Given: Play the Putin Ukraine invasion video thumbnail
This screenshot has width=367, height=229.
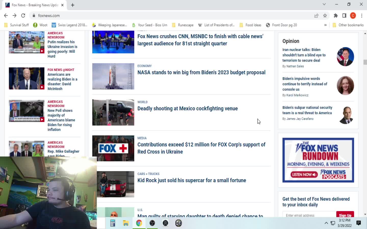Looking at the screenshot, I should point(27,42).
